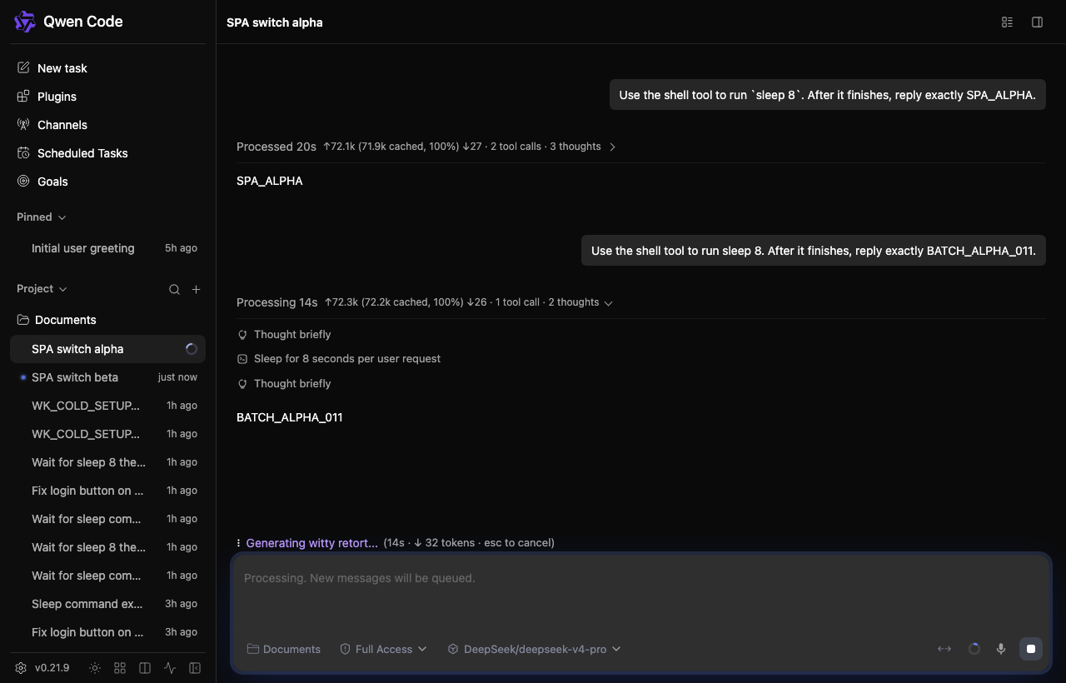Go to Channels in the sidebar

click(x=107, y=124)
